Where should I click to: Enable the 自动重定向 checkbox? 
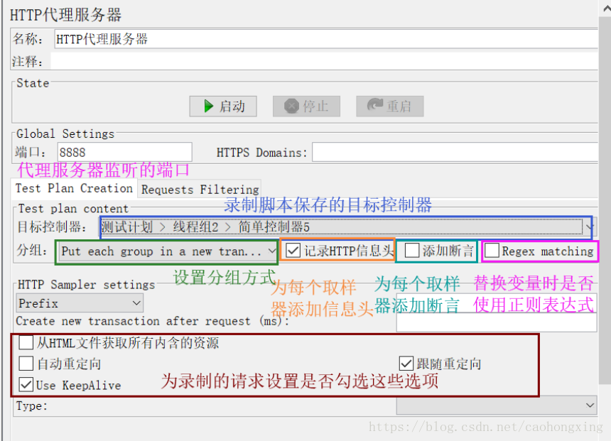[x=26, y=364]
